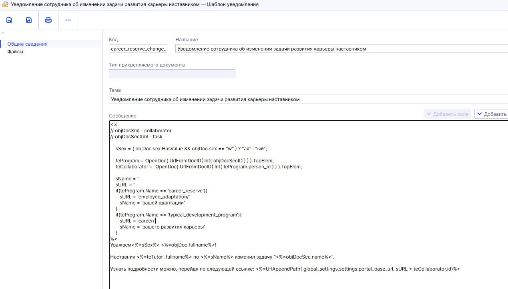Image resolution: width=508 pixels, height=289 pixels.
Task: Click the Save and close icon
Action: tap(29, 20)
